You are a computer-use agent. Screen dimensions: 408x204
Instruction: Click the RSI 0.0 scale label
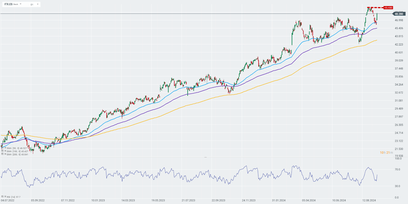(397, 197)
